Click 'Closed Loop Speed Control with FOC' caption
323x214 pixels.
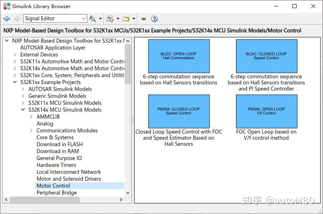click(179, 132)
